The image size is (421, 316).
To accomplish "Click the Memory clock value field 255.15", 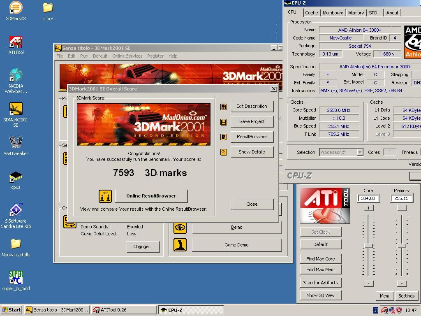I will pos(402,198).
